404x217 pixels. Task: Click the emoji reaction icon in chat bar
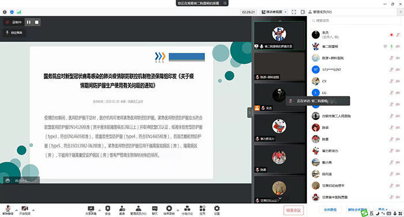tap(8, 181)
